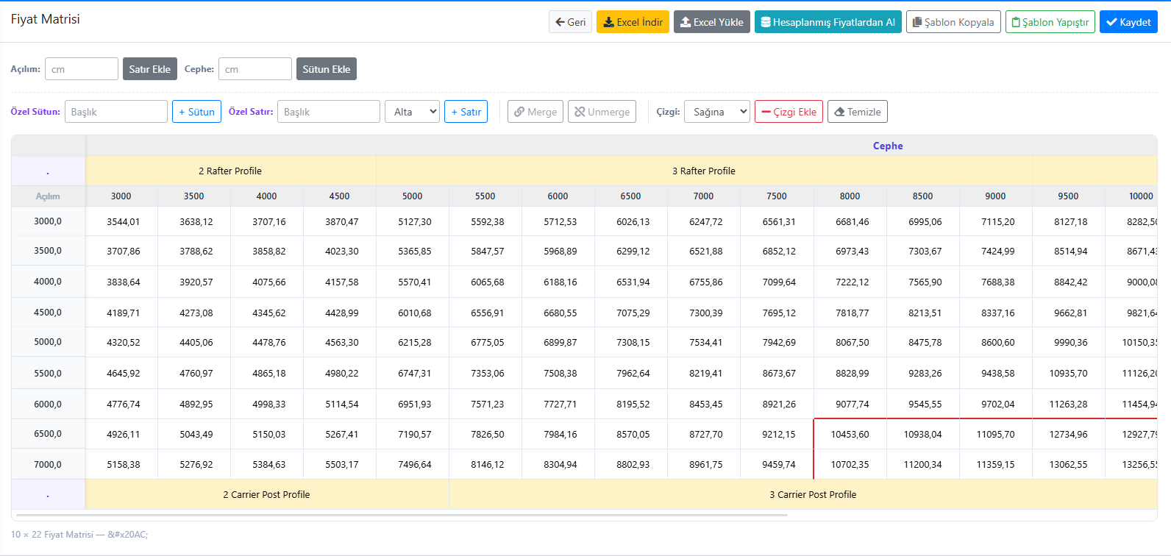Add custom column with + Sütun
Screen dimensions: 1171x556
pyautogui.click(x=196, y=112)
